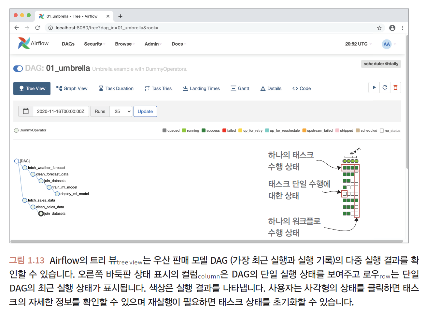426x314 pixels.
Task: Close the 01_umbrella Airflow tab
Action: [x=108, y=16]
